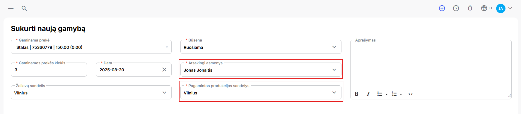Open the Atsakingi asmenys dropdown

pos(261,70)
